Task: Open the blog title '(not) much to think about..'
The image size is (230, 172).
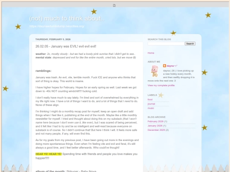Action: point(67,19)
